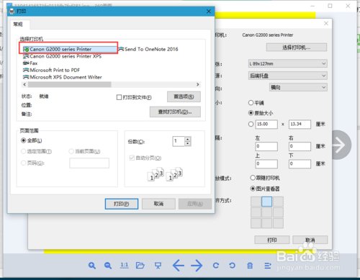The width and height of the screenshot is (360, 280).
Task: Open paper size dropdown L 89x127mm
Action: point(287,63)
